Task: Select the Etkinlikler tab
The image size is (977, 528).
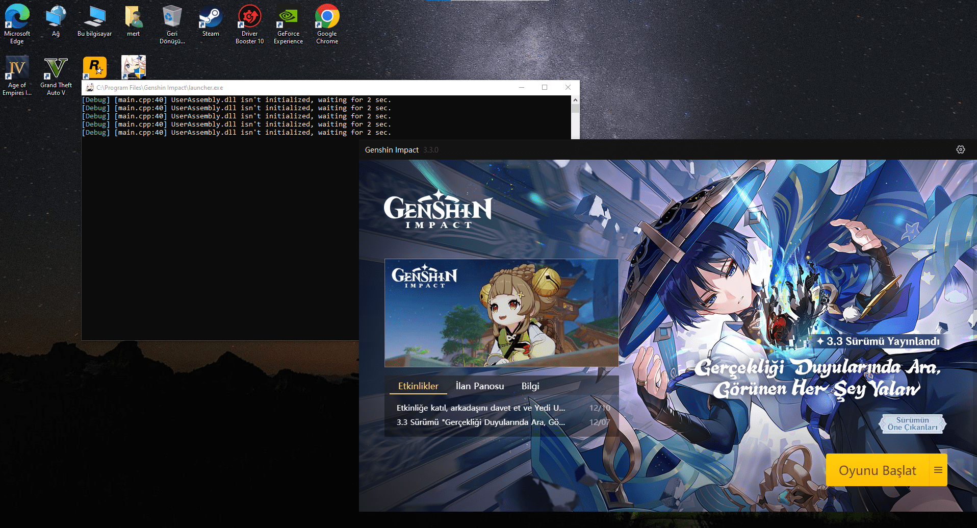Action: [x=418, y=386]
